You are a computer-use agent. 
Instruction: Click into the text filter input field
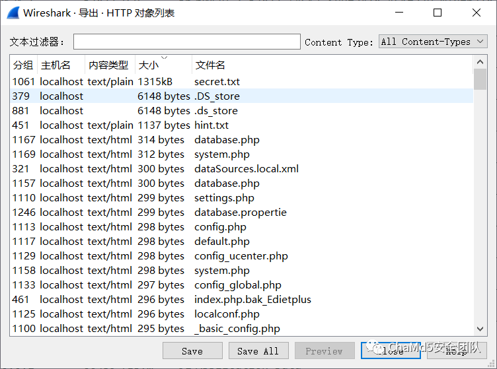(186, 42)
